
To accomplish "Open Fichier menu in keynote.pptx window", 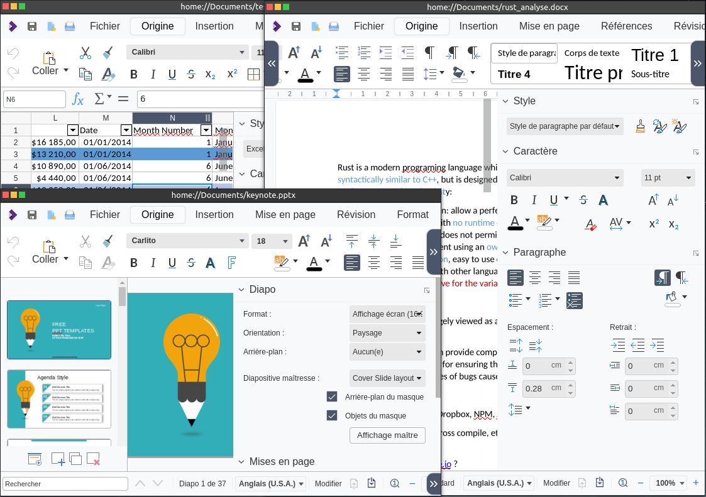I will click(105, 215).
